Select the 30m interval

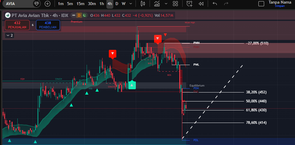point(92,4)
